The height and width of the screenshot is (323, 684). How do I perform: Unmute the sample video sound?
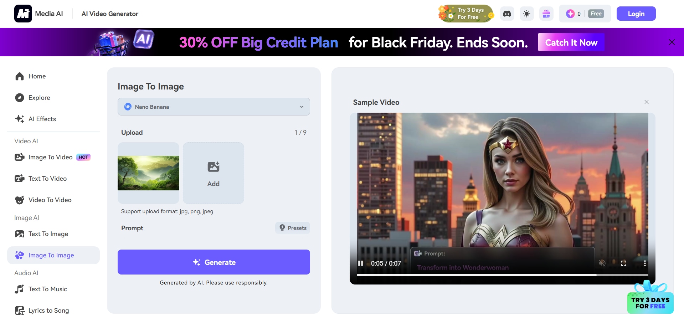coord(602,263)
